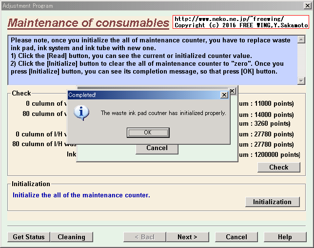Click the blue information icon in dialog
Screen dimensions: 314x248
(x=84, y=113)
